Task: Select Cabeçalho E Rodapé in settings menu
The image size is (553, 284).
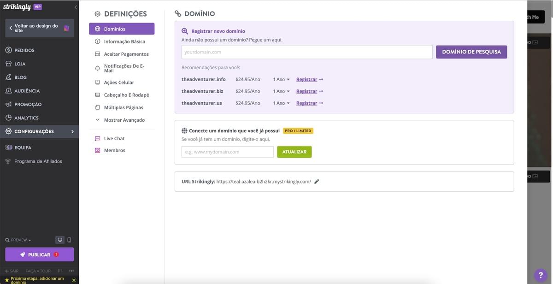Action: (x=126, y=95)
